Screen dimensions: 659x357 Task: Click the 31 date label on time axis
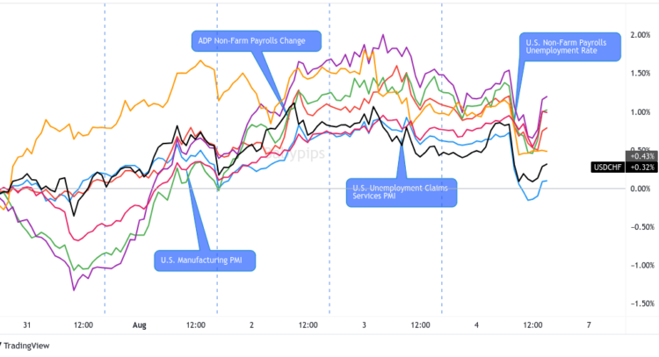tap(27, 325)
